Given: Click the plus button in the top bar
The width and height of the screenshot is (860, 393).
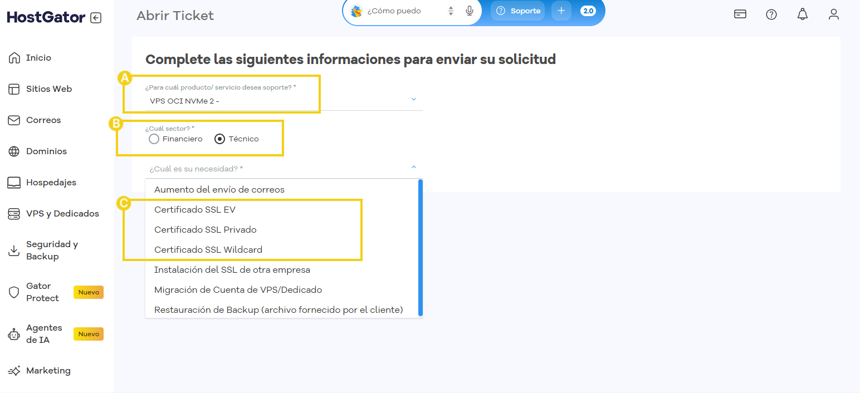Looking at the screenshot, I should click(561, 11).
